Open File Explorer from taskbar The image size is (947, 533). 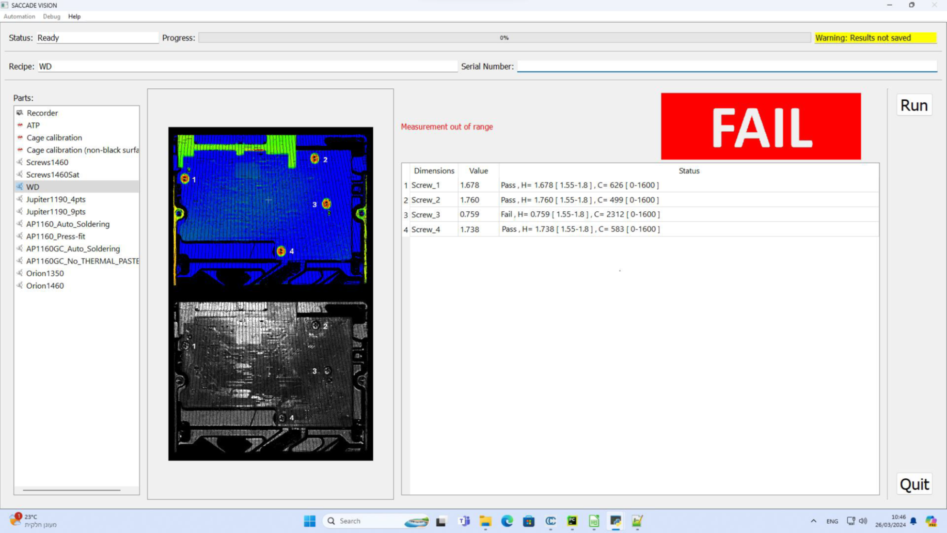pos(485,522)
